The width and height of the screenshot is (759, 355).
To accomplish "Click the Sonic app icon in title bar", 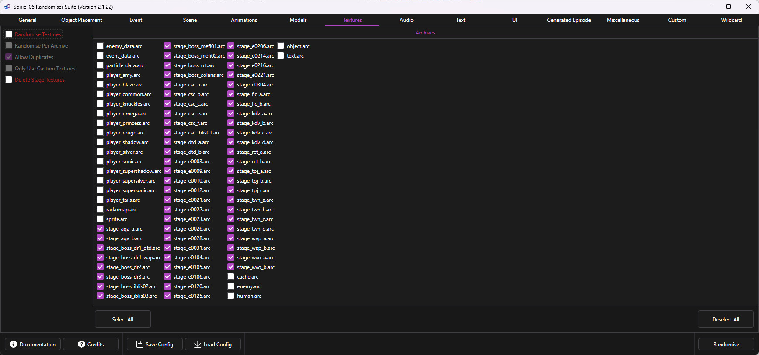I will point(7,7).
